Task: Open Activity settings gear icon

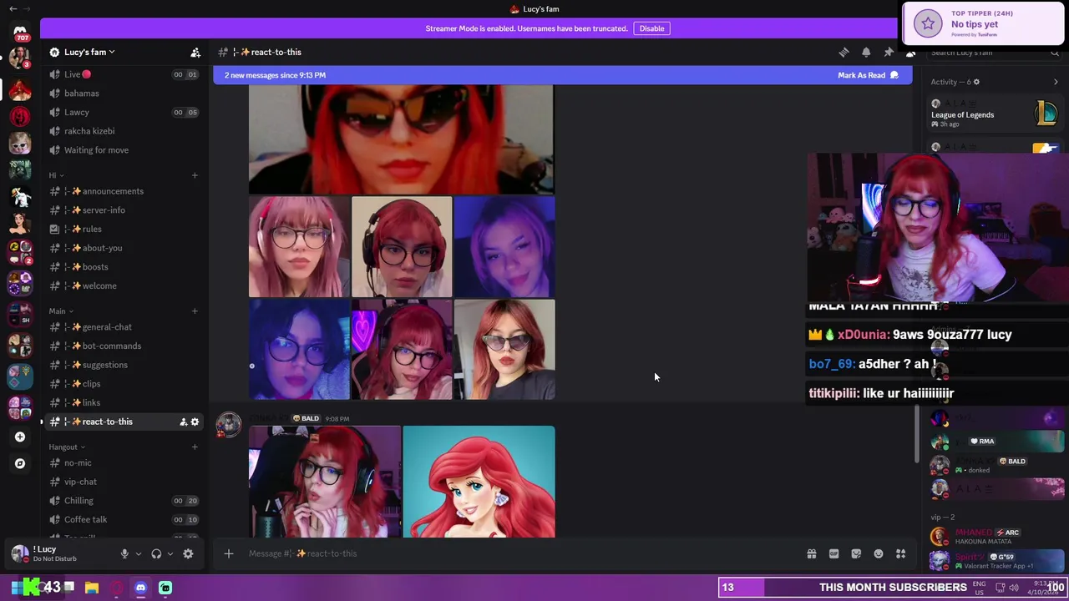Action: 976,82
